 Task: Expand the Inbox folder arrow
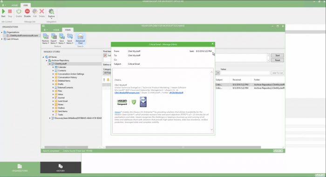click(53, 94)
